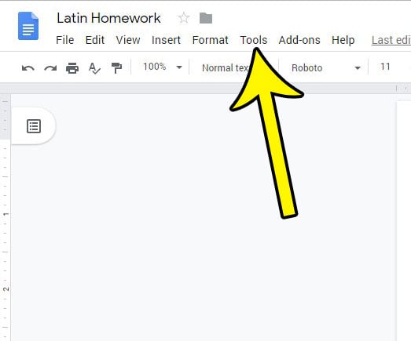
Task: Click the Google Docs home icon
Action: click(x=28, y=26)
